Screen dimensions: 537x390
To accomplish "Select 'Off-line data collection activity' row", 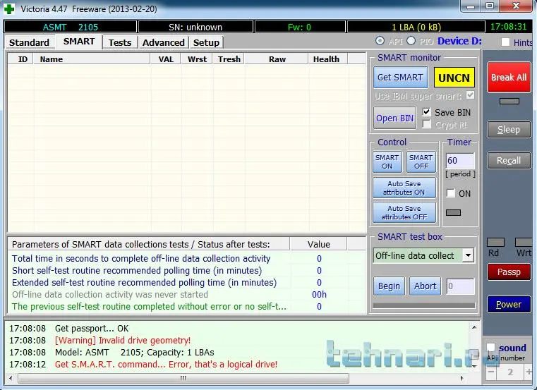I will click(x=187, y=295).
